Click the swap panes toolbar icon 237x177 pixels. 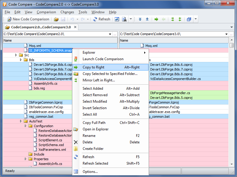coord(117,19)
